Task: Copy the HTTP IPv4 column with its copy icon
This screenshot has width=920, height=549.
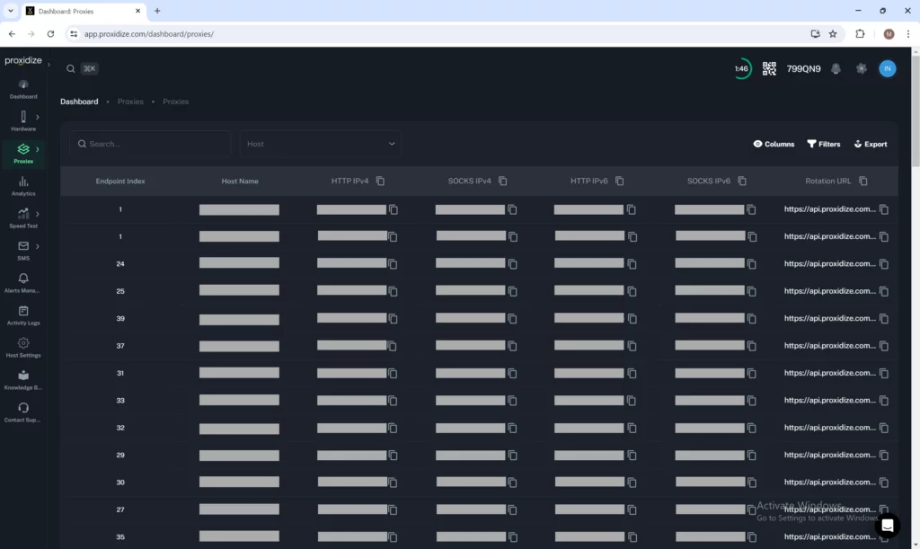Action: [380, 181]
